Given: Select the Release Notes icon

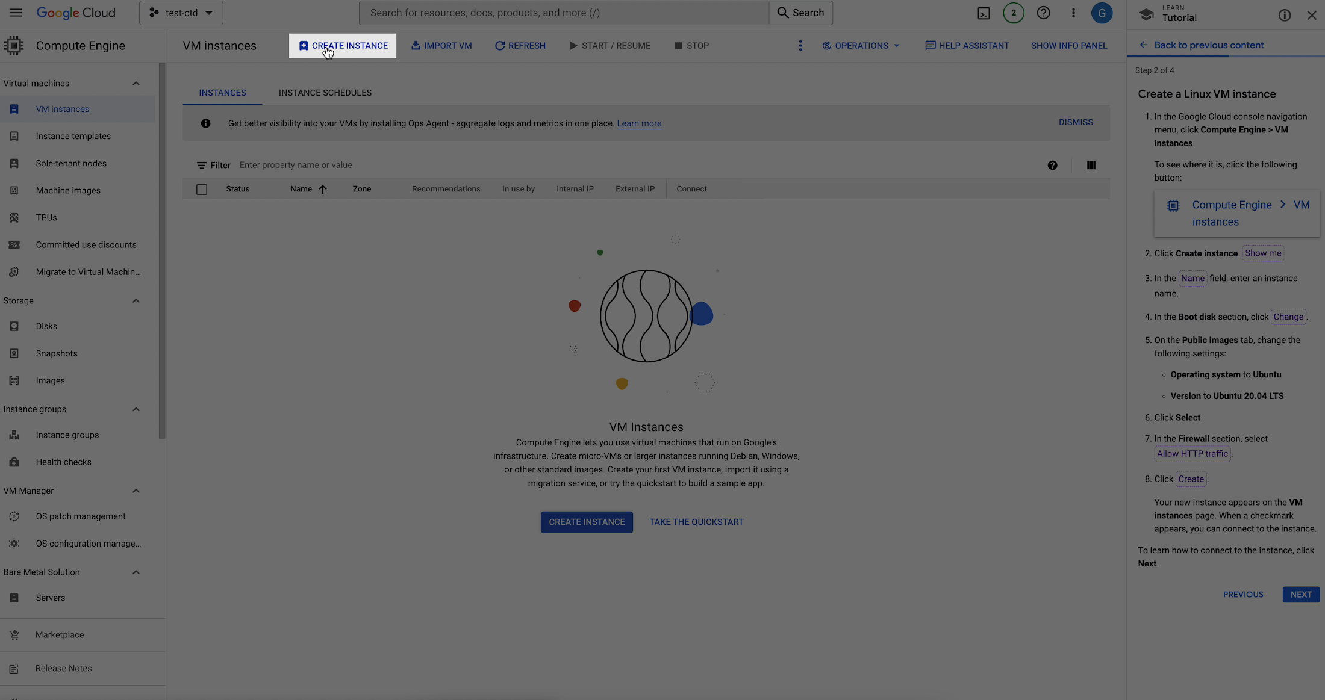Looking at the screenshot, I should pyautogui.click(x=14, y=668).
